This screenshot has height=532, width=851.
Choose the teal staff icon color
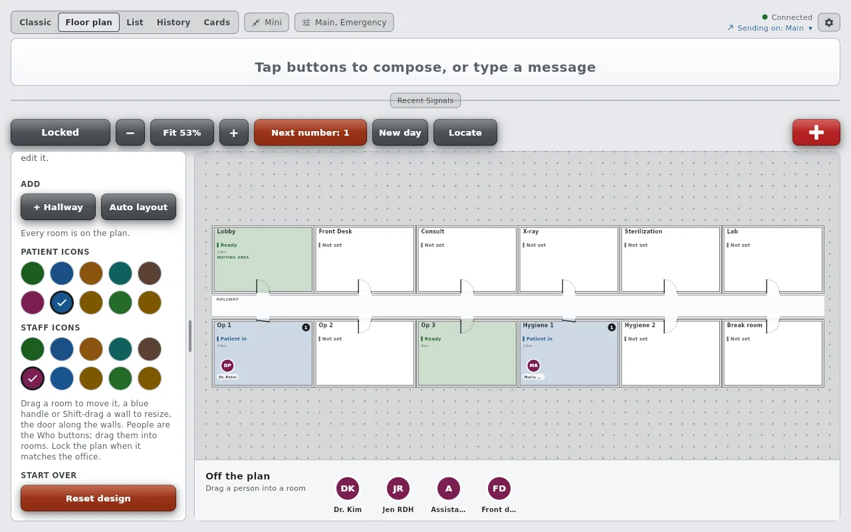tap(120, 349)
